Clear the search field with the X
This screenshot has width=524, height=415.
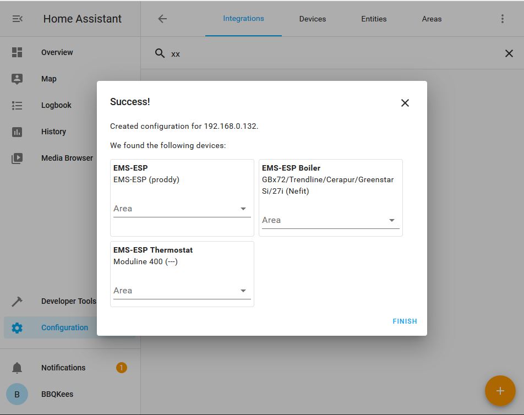(508, 53)
